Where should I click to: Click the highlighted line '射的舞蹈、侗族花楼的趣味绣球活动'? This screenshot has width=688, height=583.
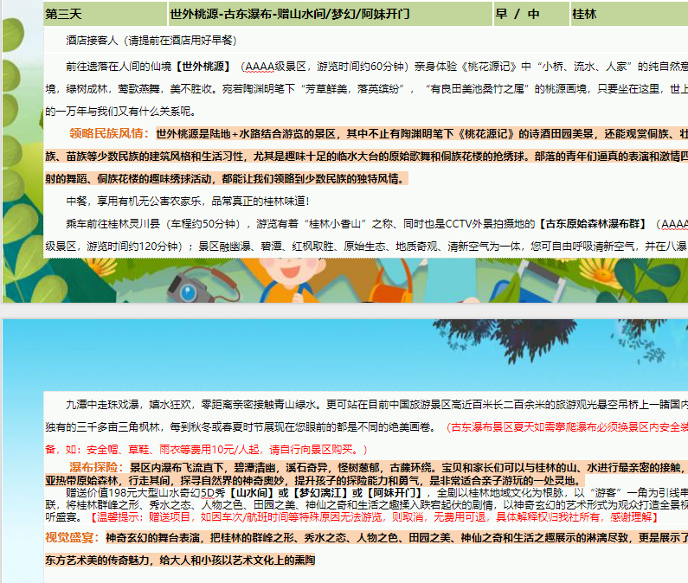point(227,179)
